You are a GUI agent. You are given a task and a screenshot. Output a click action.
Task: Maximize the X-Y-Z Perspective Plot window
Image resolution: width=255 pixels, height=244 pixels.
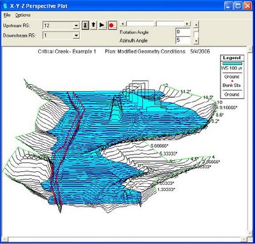238,6
